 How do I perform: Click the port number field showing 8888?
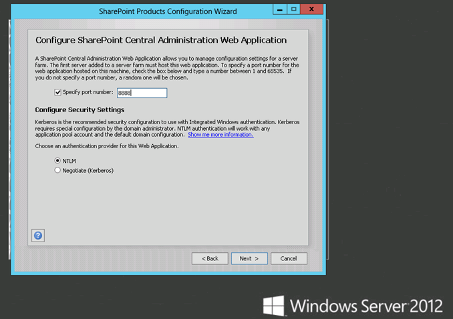[142, 93]
